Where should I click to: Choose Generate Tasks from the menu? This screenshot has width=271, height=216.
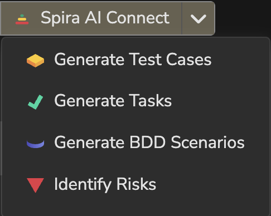(x=135, y=101)
